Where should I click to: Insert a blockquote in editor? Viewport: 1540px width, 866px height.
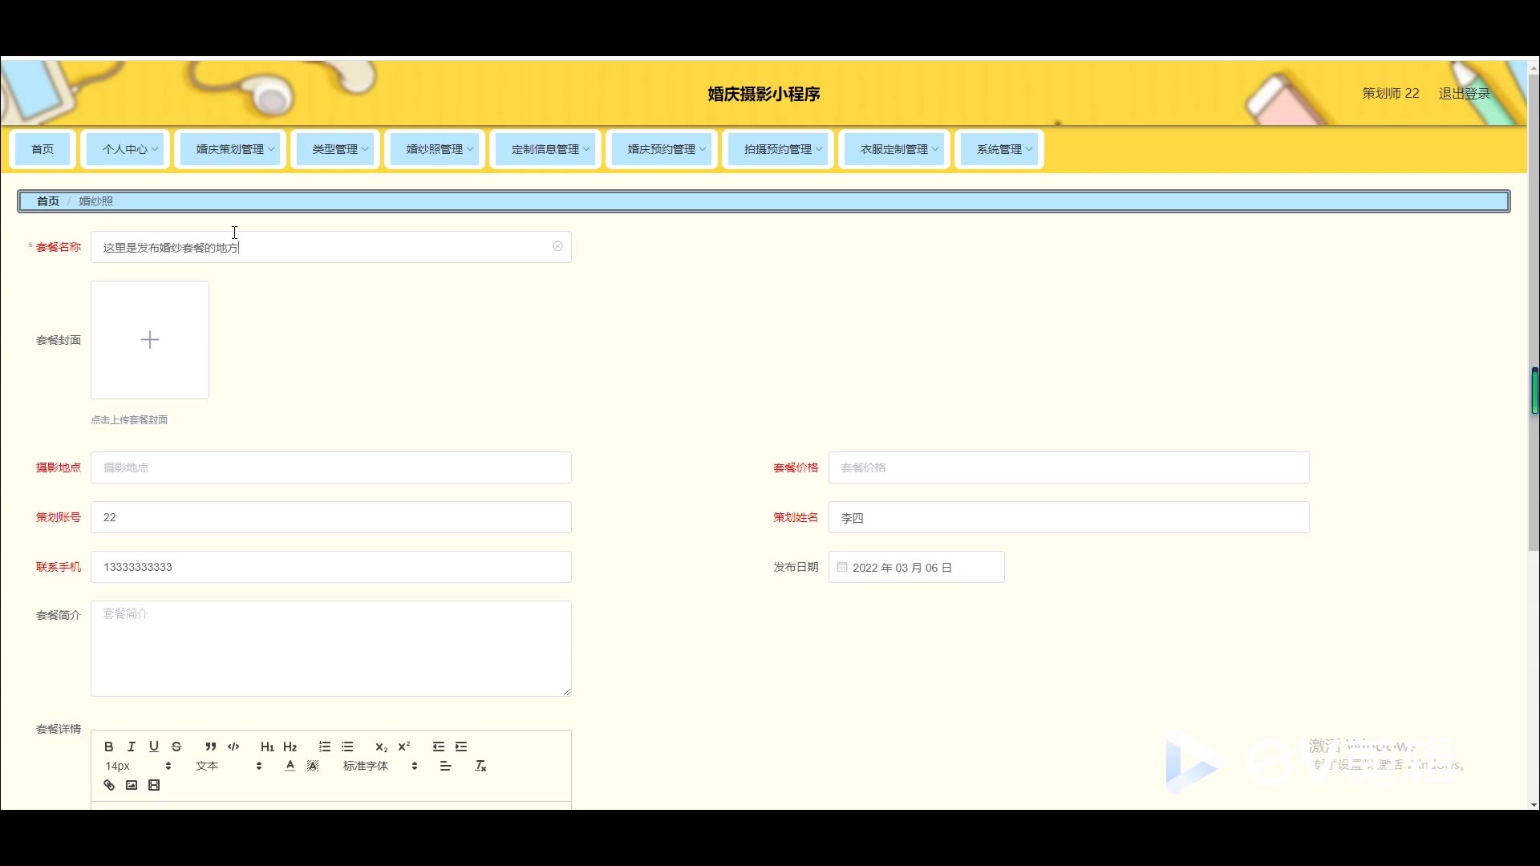pos(210,747)
